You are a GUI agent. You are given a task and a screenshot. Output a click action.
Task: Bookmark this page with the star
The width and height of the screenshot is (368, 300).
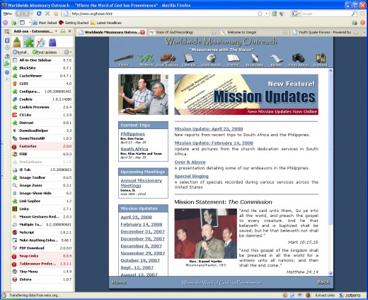click(x=260, y=13)
